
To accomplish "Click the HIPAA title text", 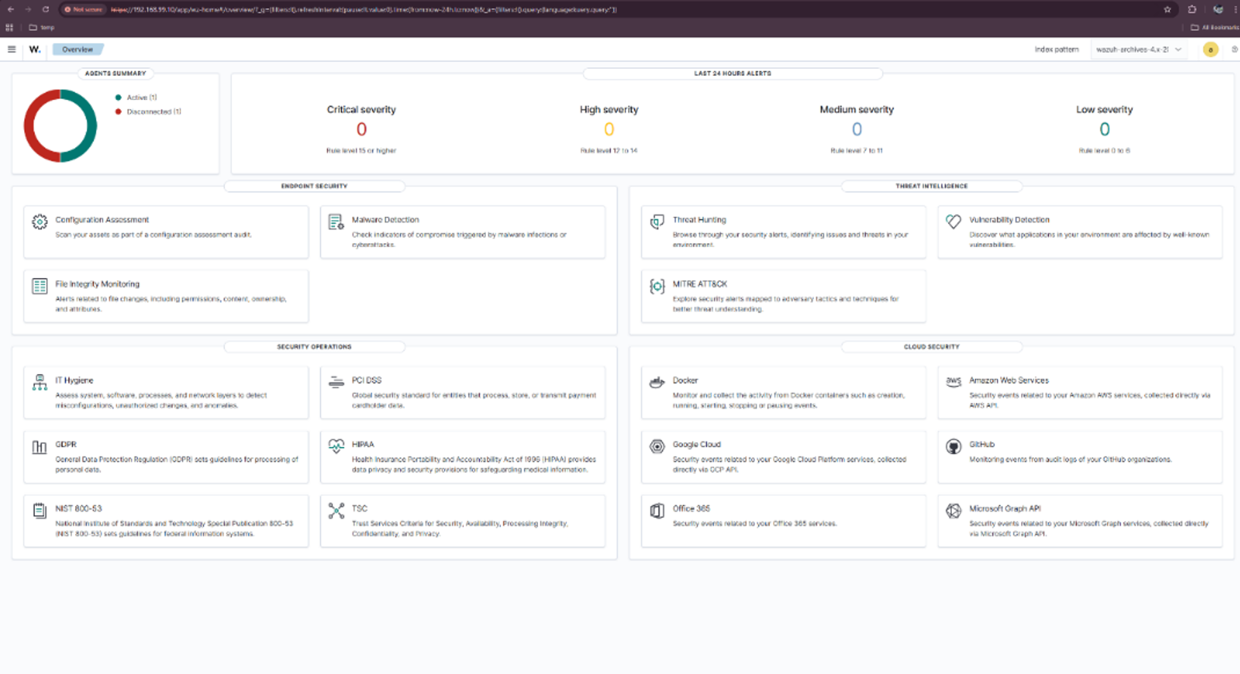I will point(363,445).
